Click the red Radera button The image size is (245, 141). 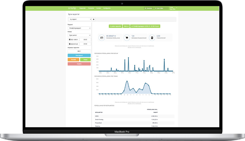point(79,64)
